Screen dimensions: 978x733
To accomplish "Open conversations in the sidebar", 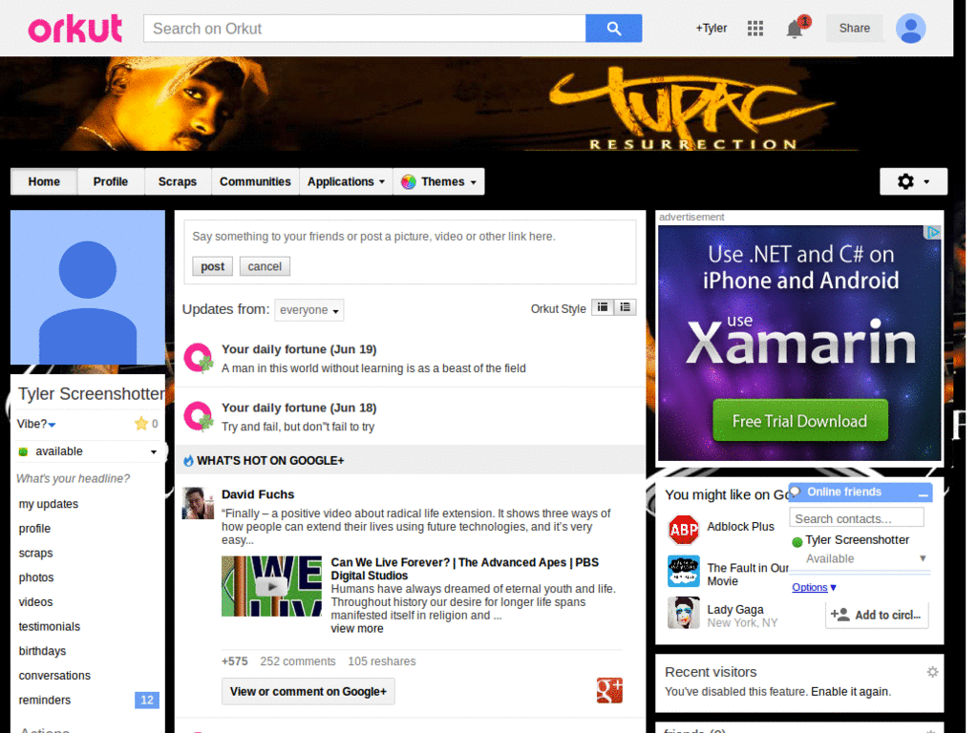I will [x=54, y=675].
